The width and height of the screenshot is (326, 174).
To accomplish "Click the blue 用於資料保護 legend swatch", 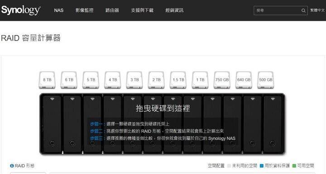I will pyautogui.click(x=262, y=166).
